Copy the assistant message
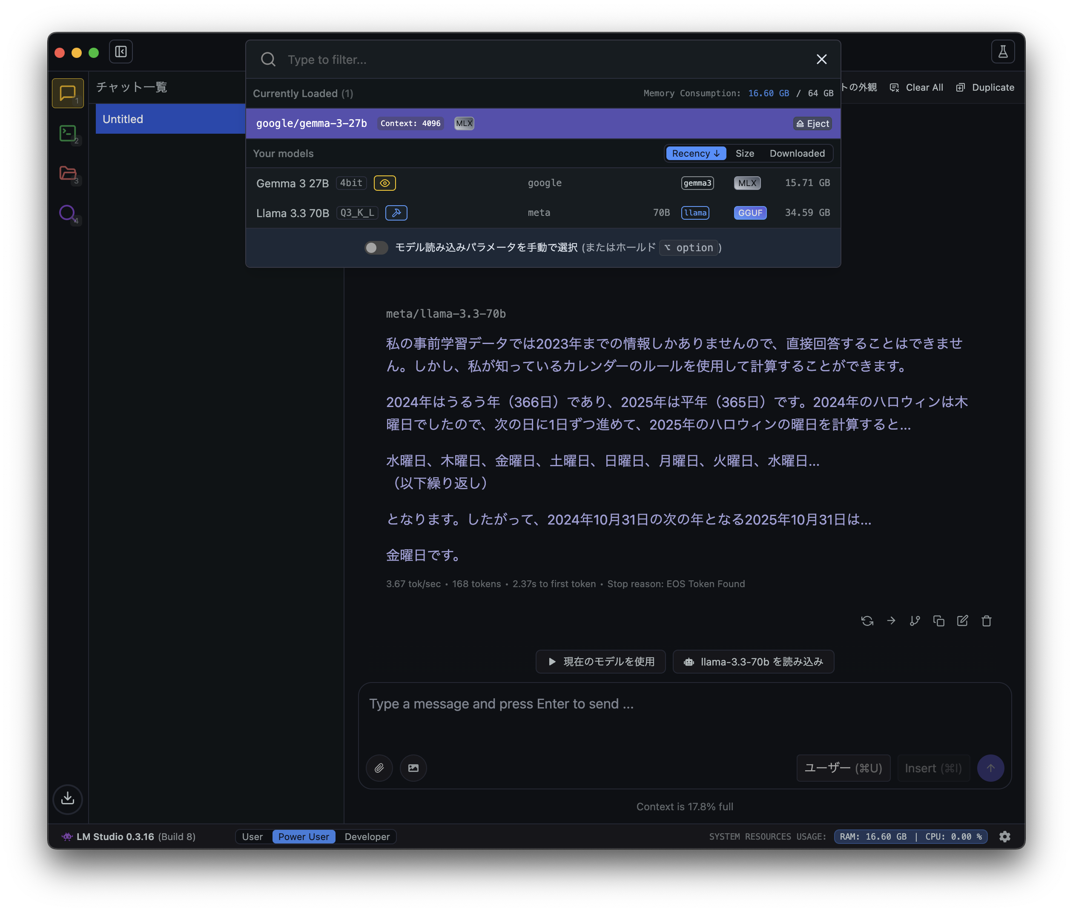 (x=939, y=620)
